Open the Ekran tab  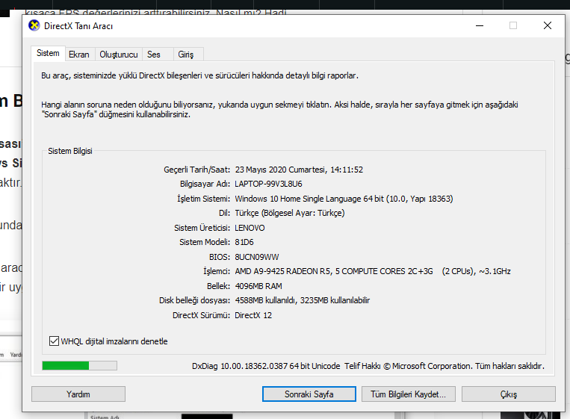click(x=79, y=55)
